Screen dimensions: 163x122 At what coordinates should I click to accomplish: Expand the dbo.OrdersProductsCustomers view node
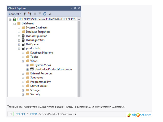pos(28,69)
